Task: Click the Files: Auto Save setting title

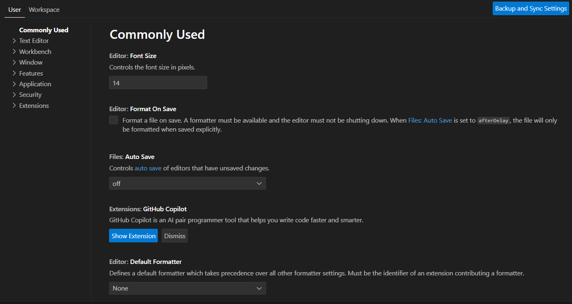Action: 132,156
